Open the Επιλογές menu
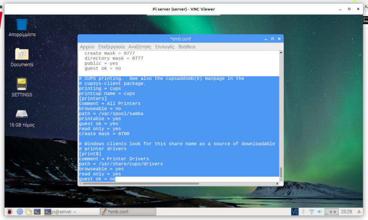Screen dimensions: 368x220 point(165,47)
